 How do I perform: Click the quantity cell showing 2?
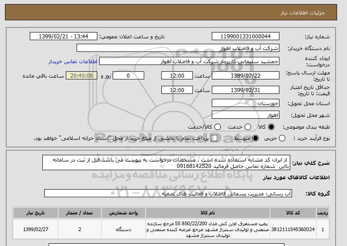pos(80,229)
